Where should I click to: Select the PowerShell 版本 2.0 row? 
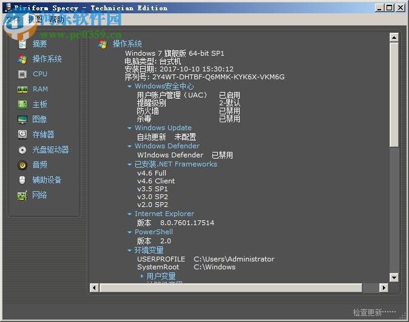[x=154, y=241]
